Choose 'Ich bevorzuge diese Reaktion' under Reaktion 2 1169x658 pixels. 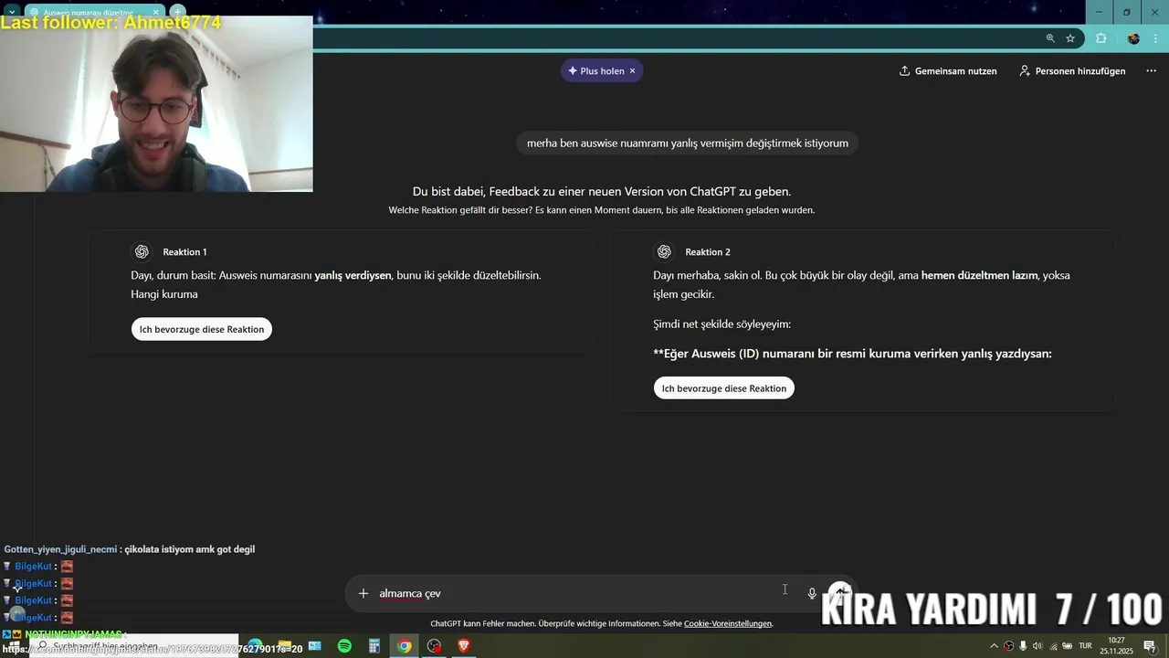724,388
